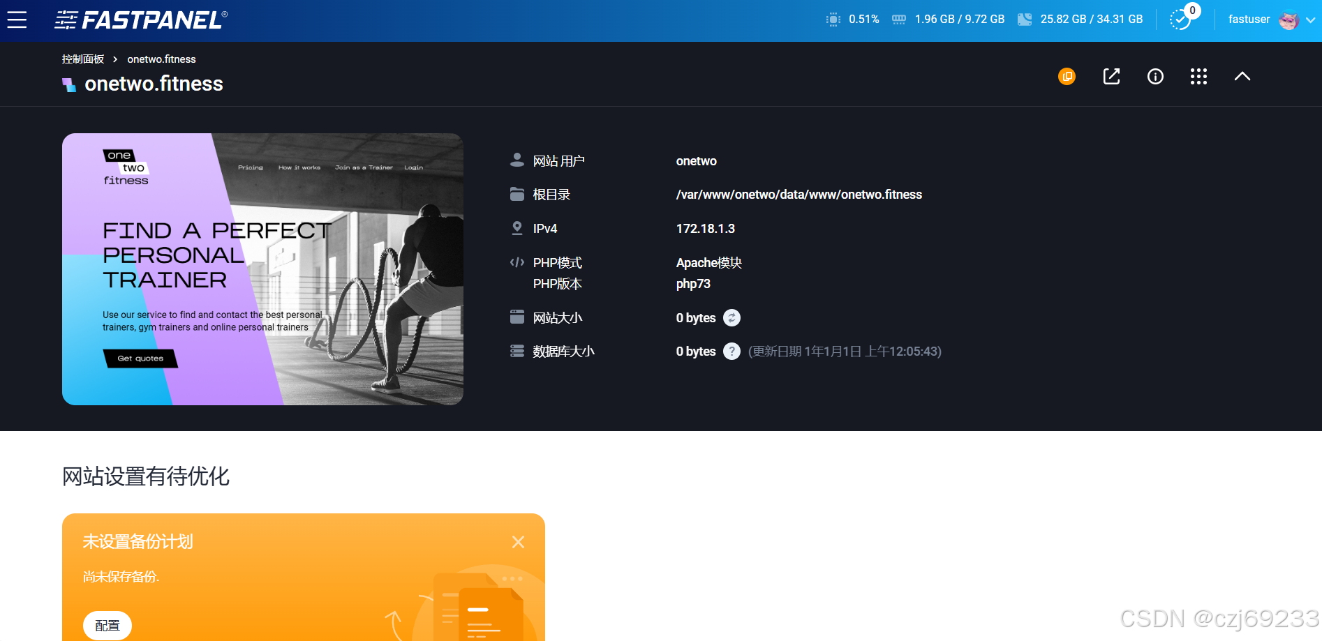Click the 未设置备份计划 card heading
Screen dimensions: 1322x641
138,542
